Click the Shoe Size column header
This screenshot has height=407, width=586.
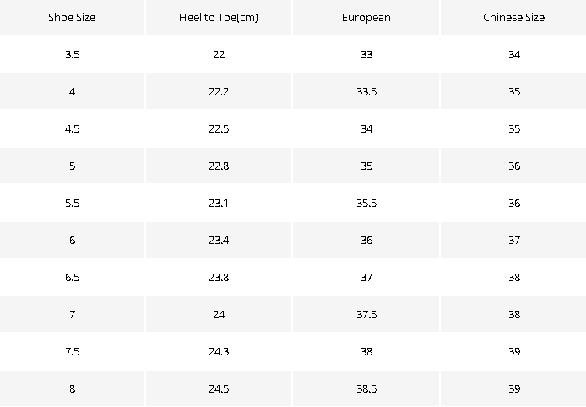click(72, 17)
